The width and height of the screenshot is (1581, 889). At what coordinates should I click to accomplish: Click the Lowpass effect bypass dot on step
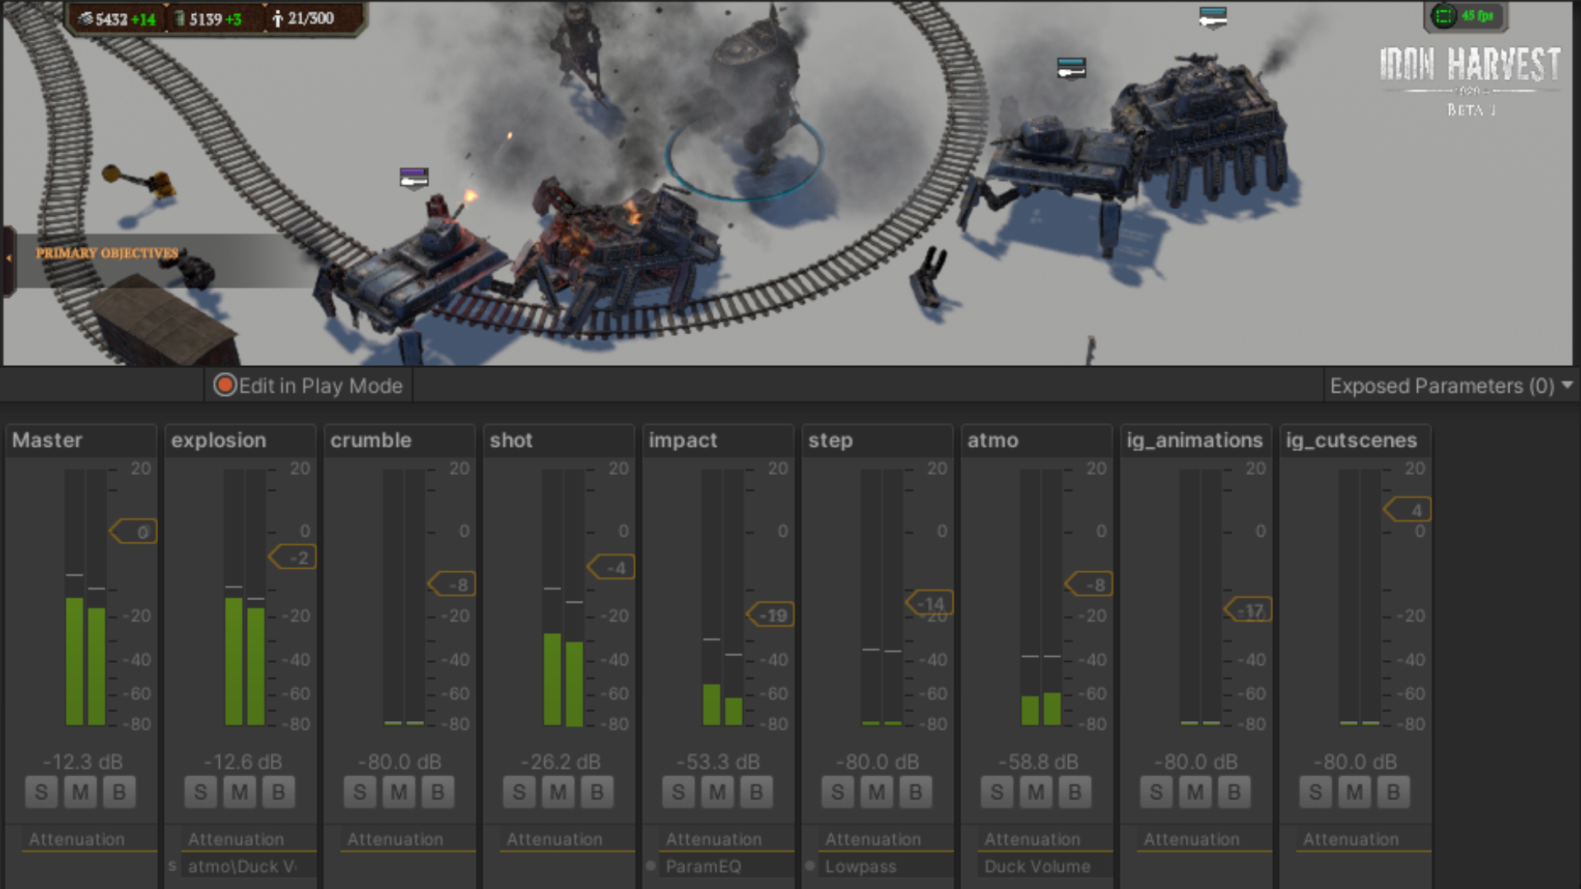point(810,866)
